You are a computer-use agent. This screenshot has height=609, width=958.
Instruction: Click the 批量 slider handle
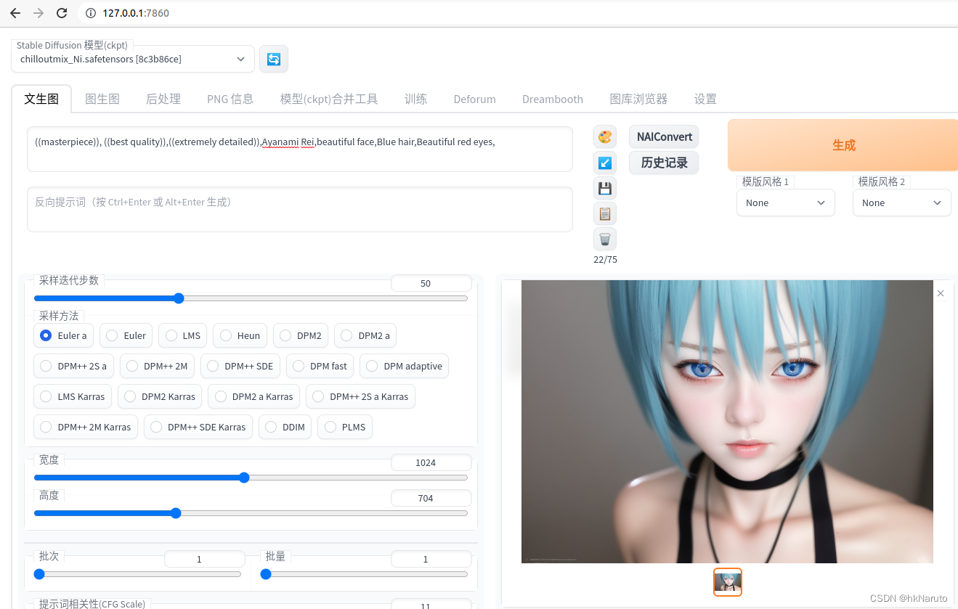266,573
